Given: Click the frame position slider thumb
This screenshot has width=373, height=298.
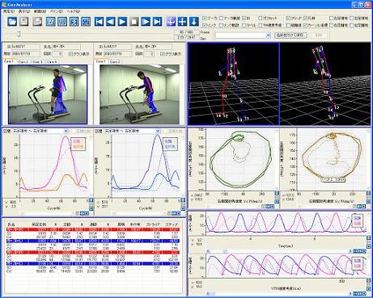Looking at the screenshot, I should pyautogui.click(x=19, y=34).
